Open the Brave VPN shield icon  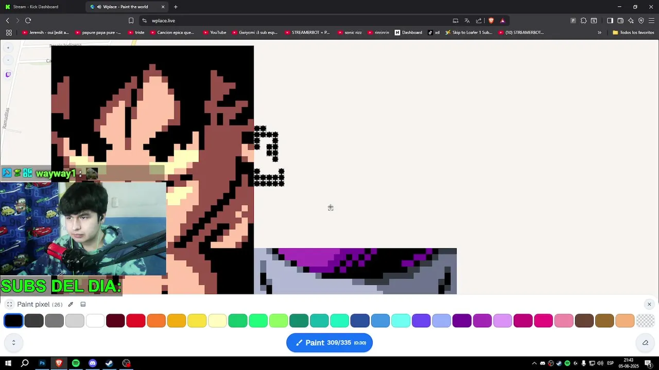[x=641, y=21]
